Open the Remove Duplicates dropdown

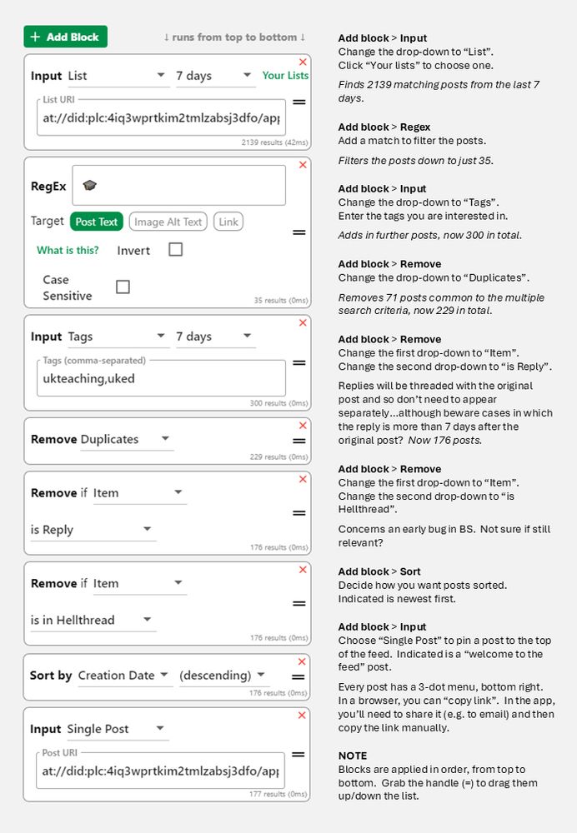pyautogui.click(x=126, y=439)
